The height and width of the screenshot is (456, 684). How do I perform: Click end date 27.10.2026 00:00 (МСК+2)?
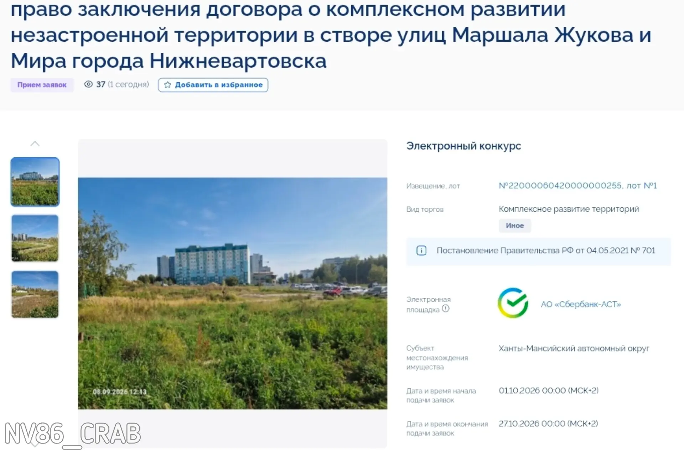[x=548, y=424]
